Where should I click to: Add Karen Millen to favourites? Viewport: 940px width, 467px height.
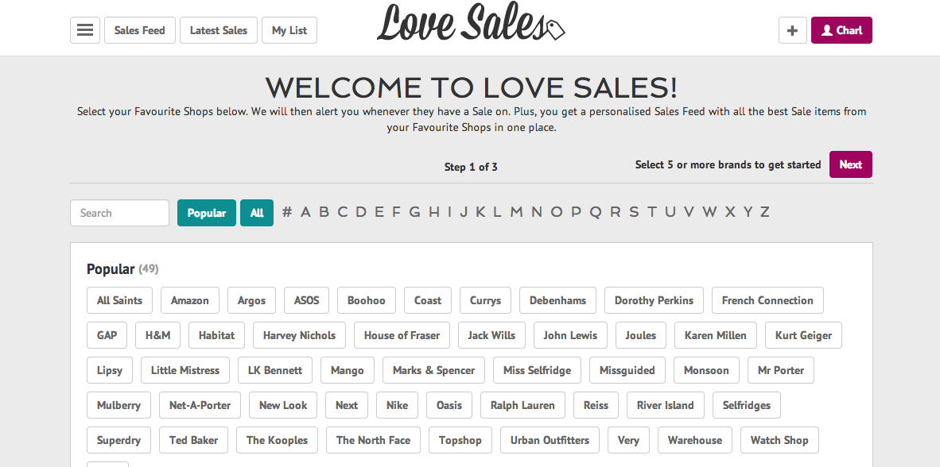[715, 335]
